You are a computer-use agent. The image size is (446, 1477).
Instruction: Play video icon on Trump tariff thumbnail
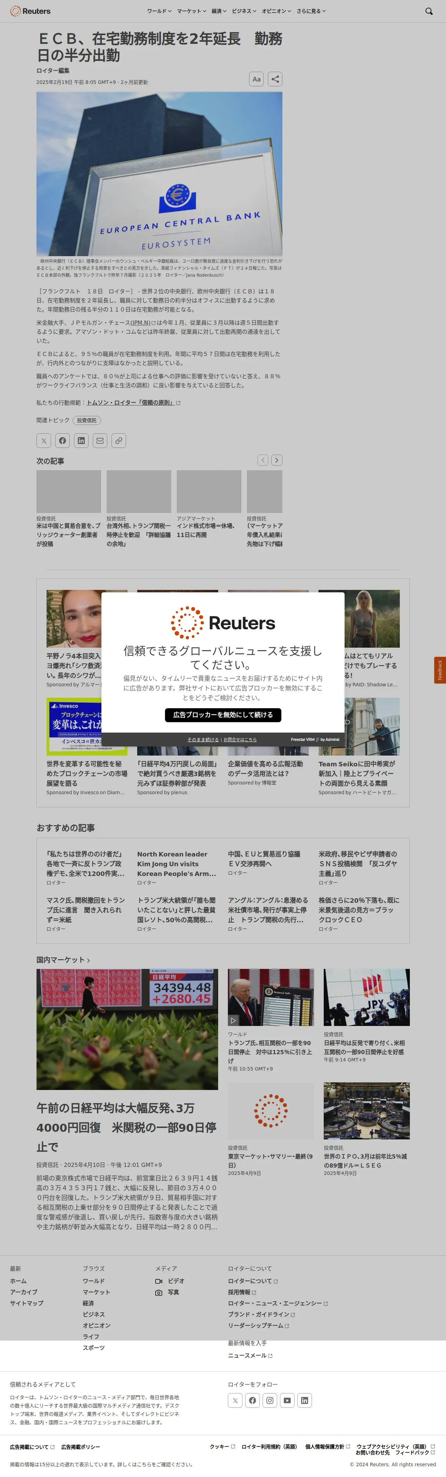tap(233, 1020)
